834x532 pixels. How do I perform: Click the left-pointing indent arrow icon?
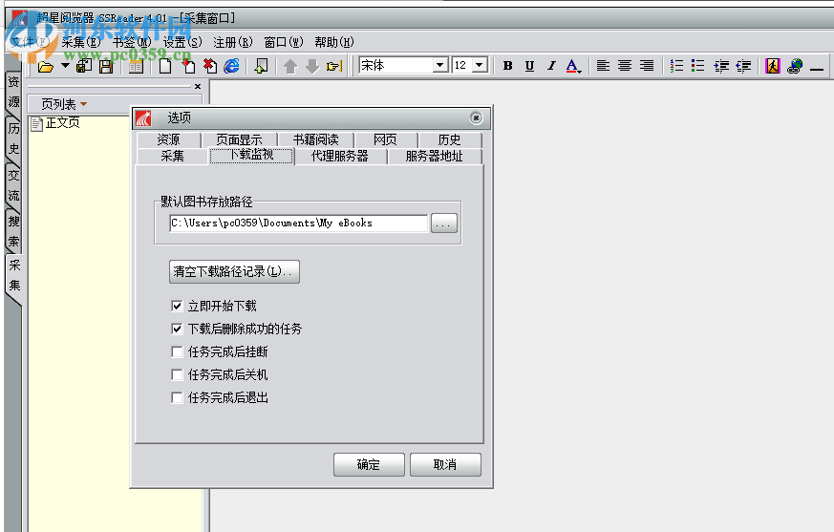pos(743,66)
